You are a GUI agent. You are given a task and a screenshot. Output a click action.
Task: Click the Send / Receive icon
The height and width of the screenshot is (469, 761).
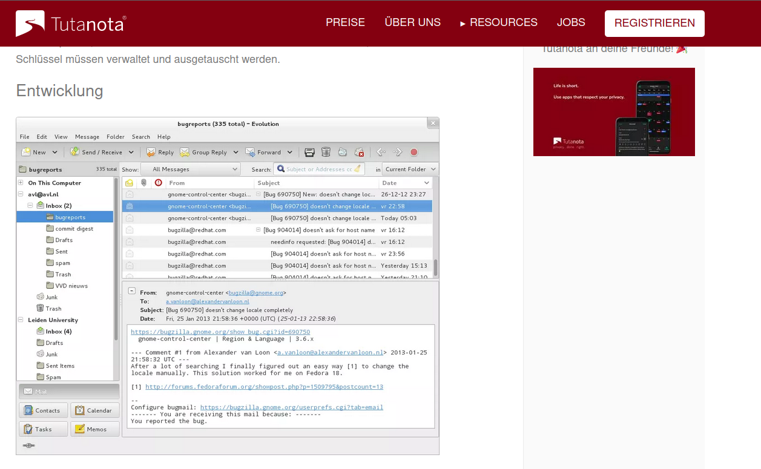coord(74,153)
